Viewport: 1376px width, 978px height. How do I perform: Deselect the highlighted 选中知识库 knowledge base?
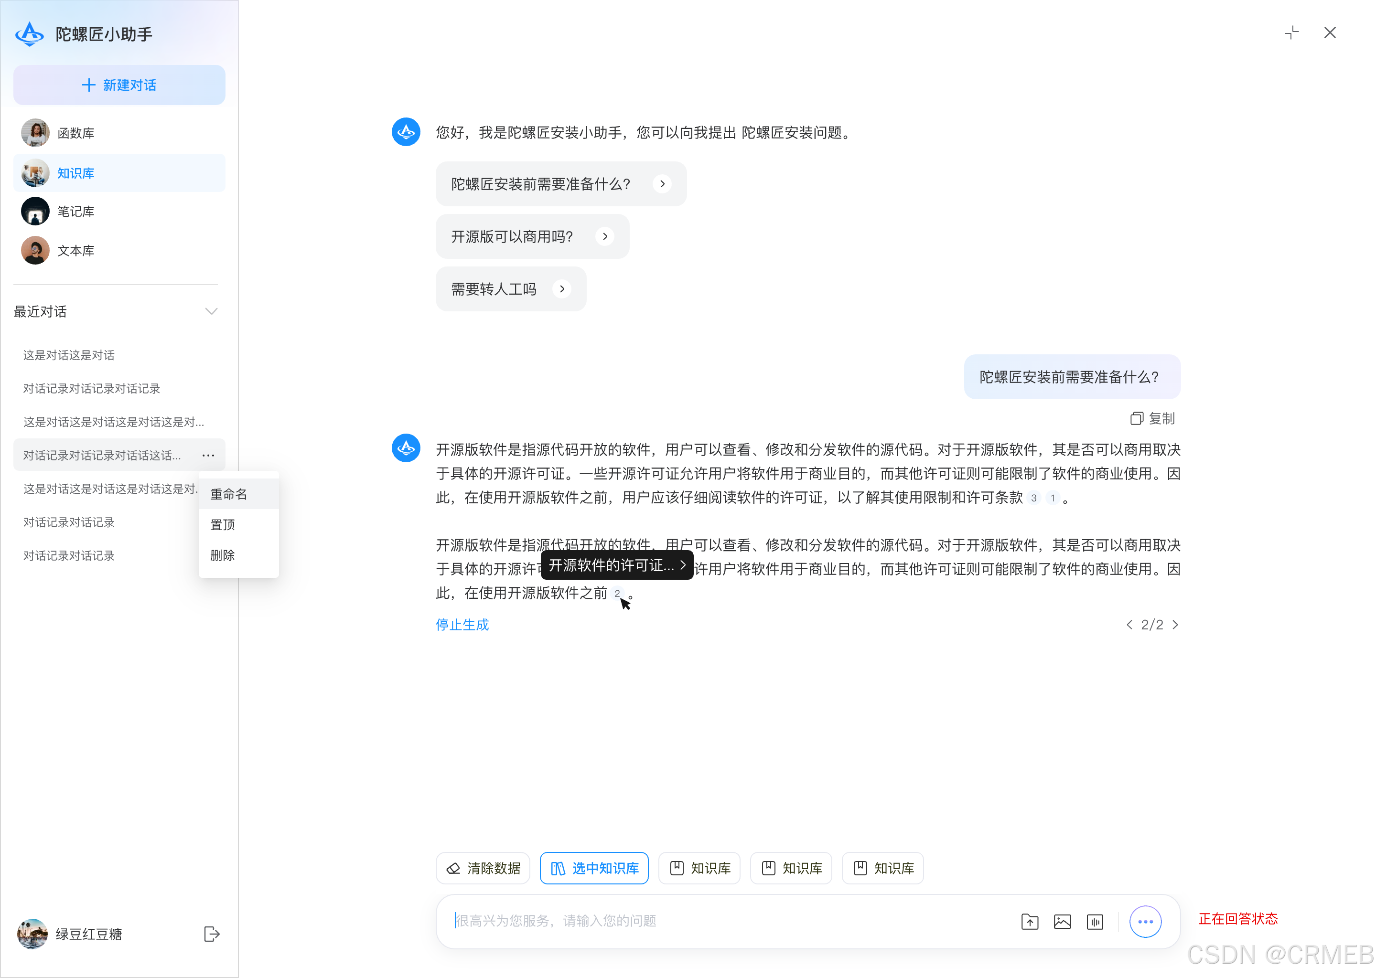[594, 868]
